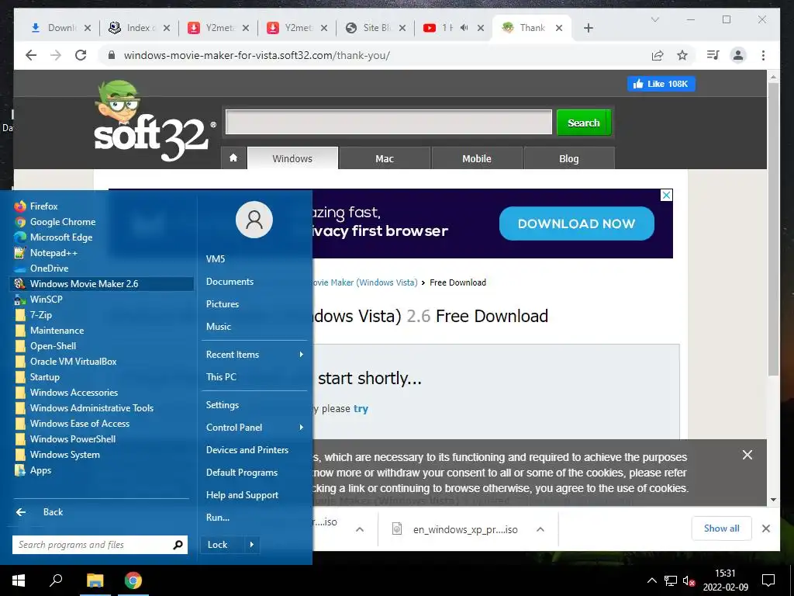The image size is (794, 596).
Task: Expand options for en_windows_xp_pr....iso download
Action: click(x=540, y=529)
